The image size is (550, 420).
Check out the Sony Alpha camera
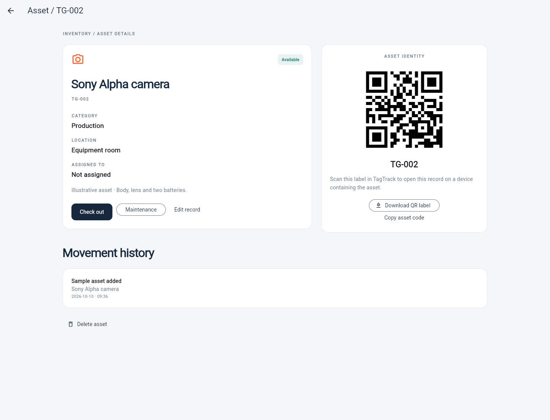92,212
